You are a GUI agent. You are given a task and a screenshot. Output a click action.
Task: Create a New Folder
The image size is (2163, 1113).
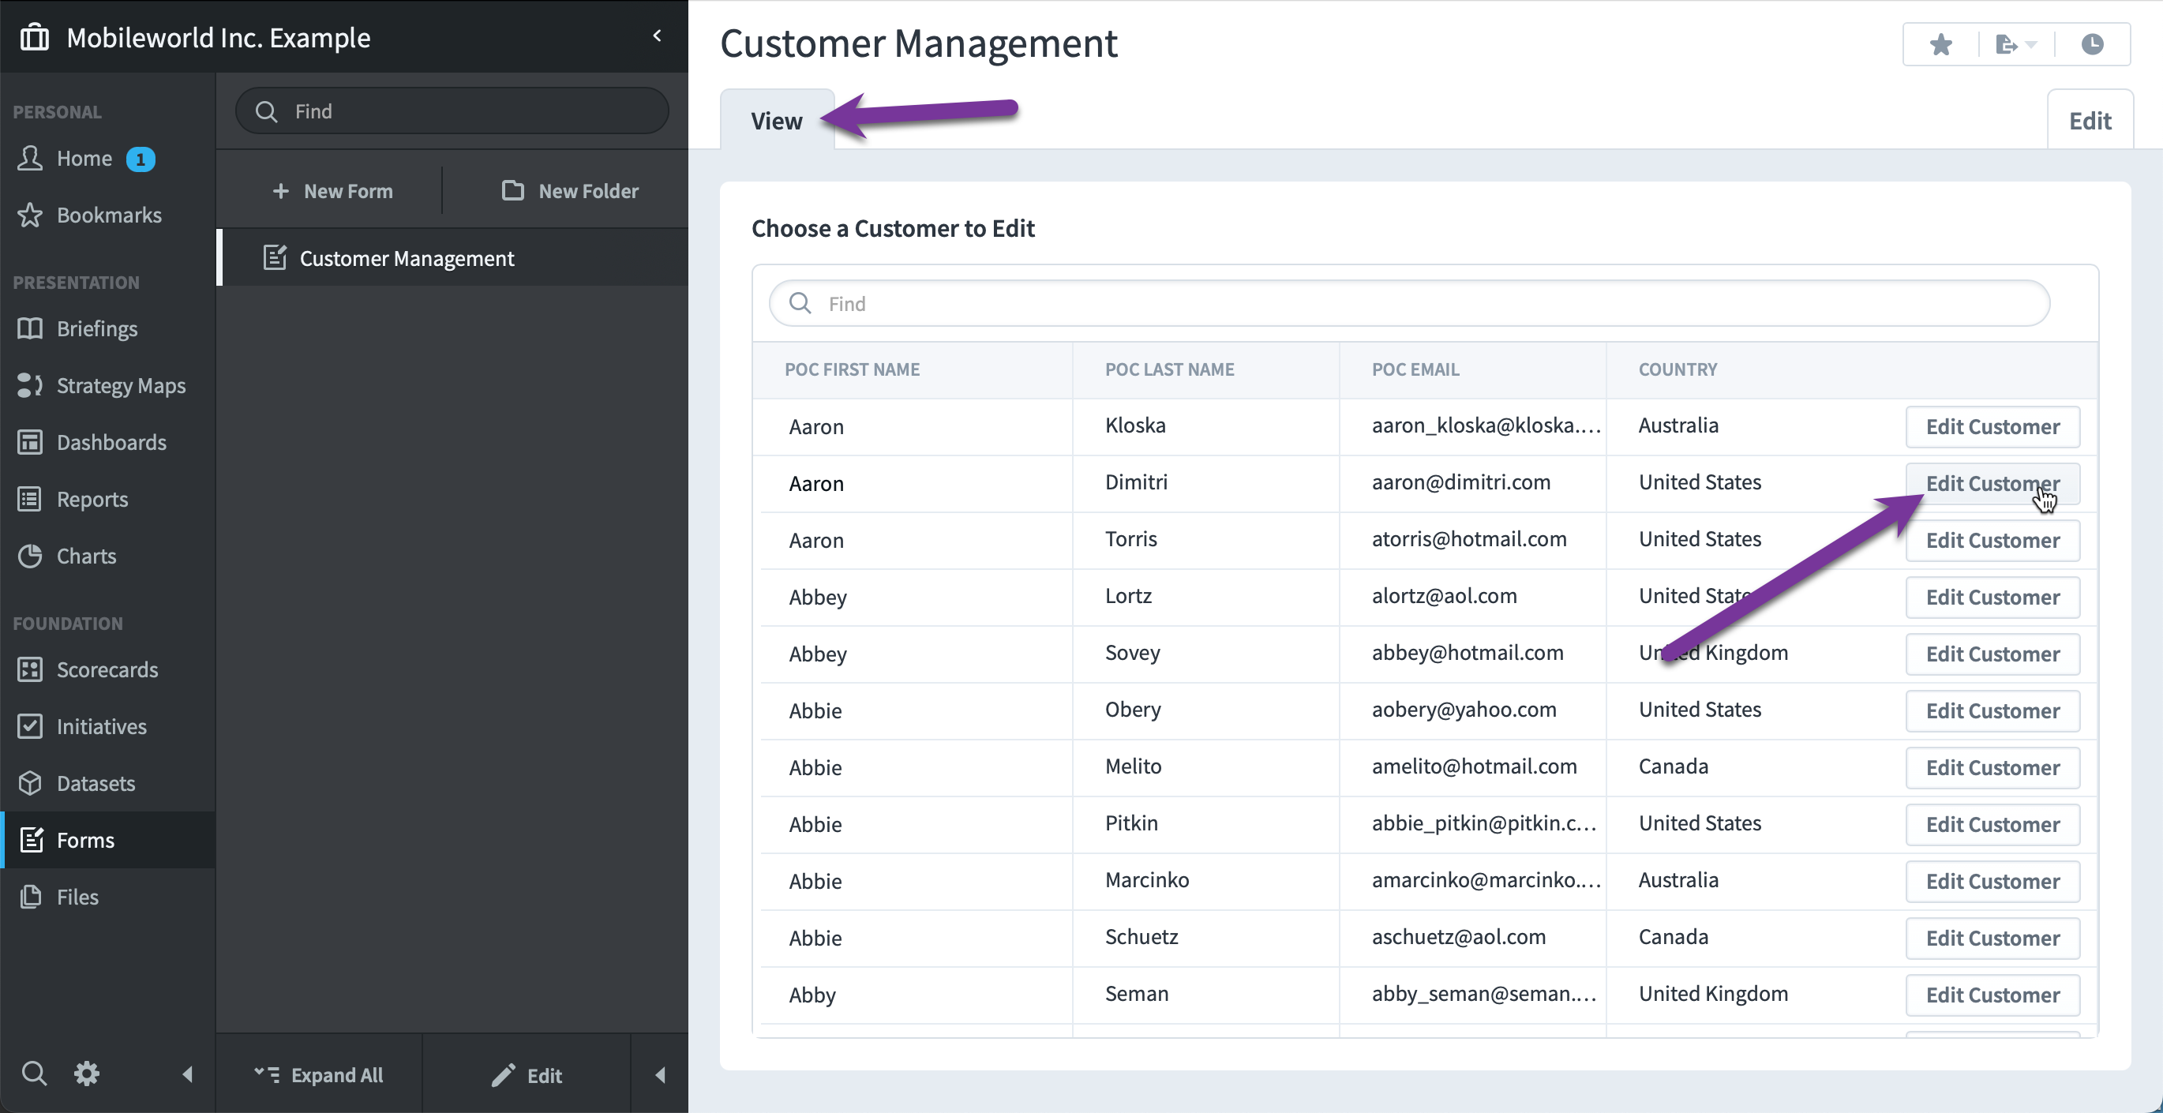(570, 190)
